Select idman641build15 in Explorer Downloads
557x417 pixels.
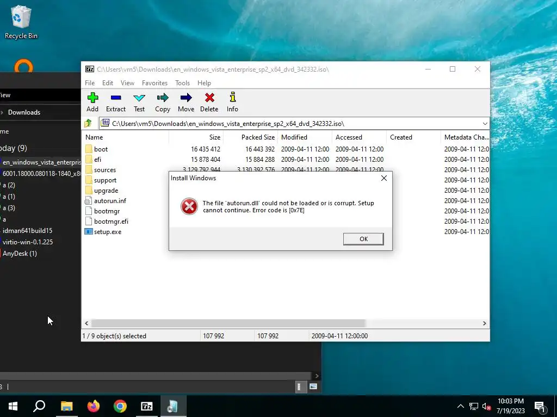27,231
